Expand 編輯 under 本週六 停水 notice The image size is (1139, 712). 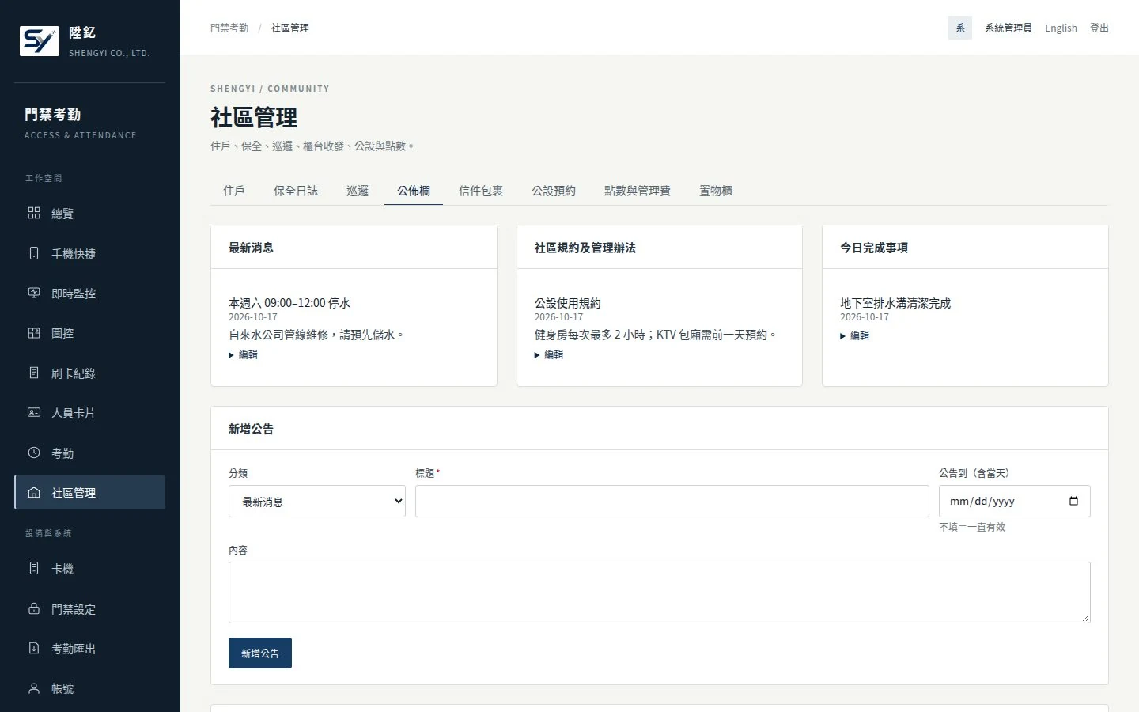(x=244, y=354)
